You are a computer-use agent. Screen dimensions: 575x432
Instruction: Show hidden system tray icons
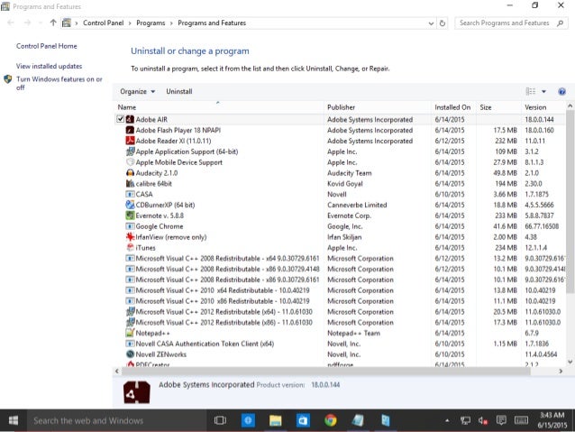447,420
